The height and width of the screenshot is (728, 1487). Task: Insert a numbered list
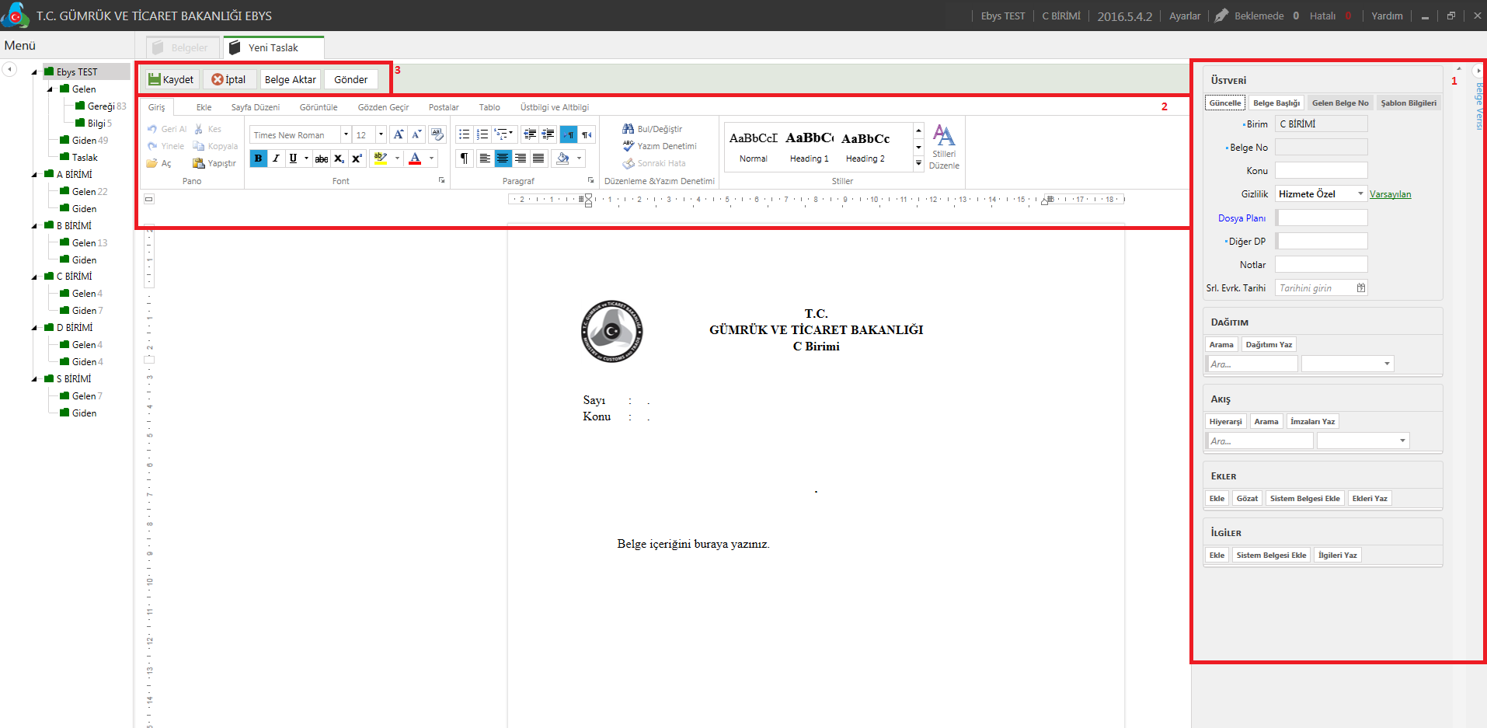(482, 134)
